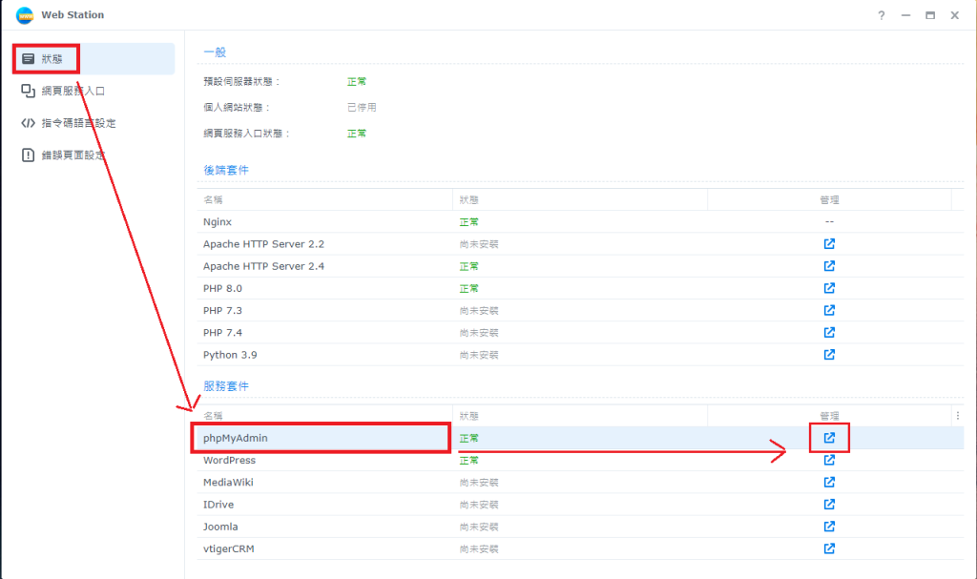Click the 正常 status in the PHP 8.0 row
Viewport: 977px width, 579px height.
coord(469,289)
